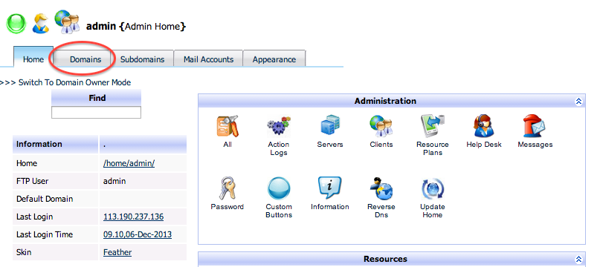This screenshot has width=600, height=267.
Task: Click the Find search input field
Action: coord(96,112)
